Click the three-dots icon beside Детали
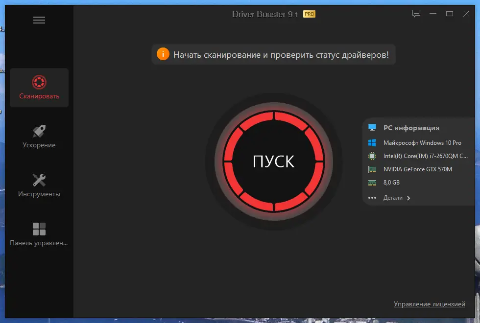Image resolution: width=480 pixels, height=323 pixels. click(372, 198)
